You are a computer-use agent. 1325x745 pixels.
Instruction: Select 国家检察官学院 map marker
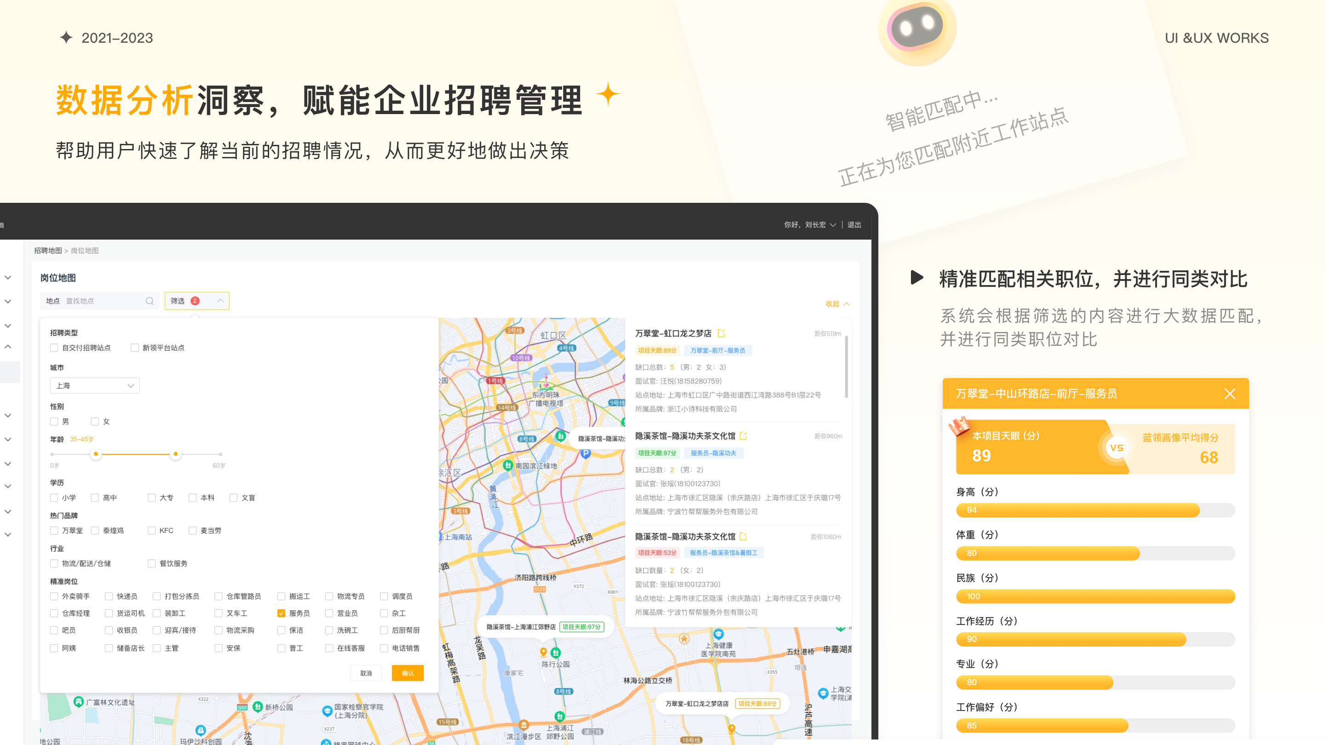tap(327, 711)
